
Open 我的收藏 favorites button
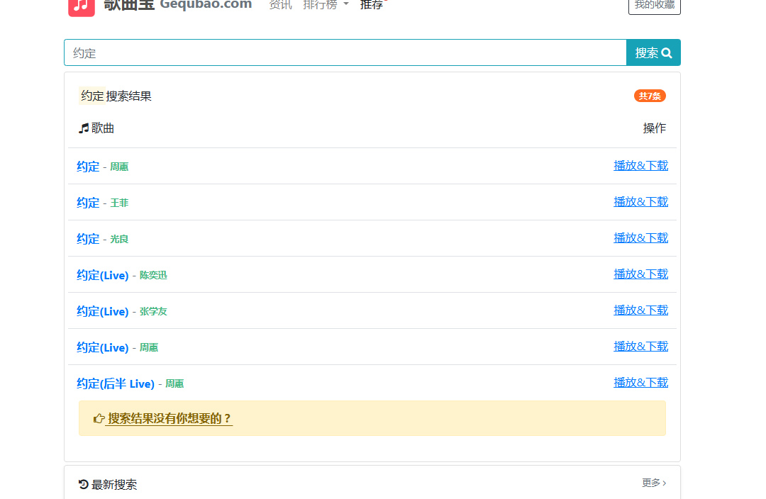coord(654,5)
